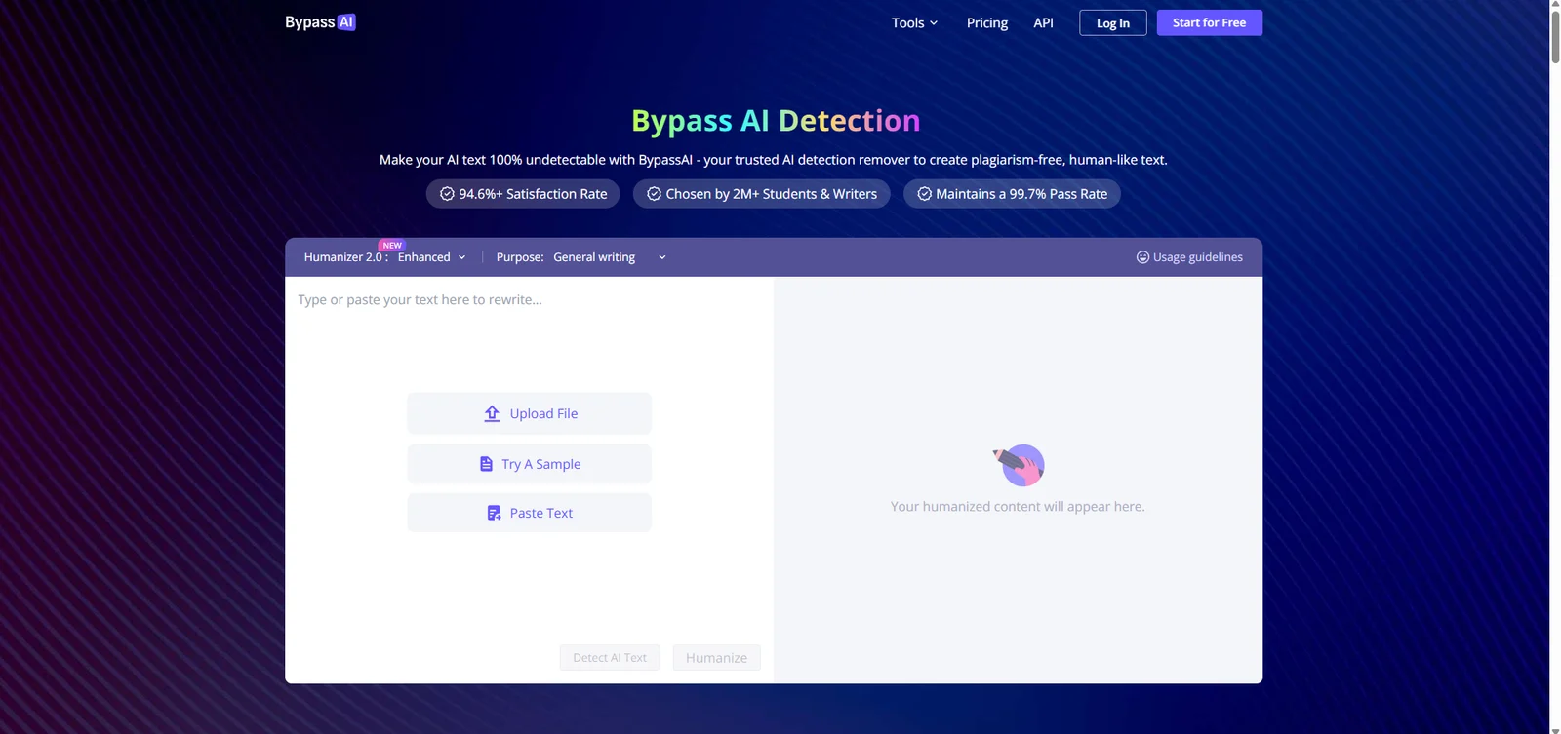1561x734 pixels.
Task: Click the Bypass AI Detection heading
Action: pos(776,121)
